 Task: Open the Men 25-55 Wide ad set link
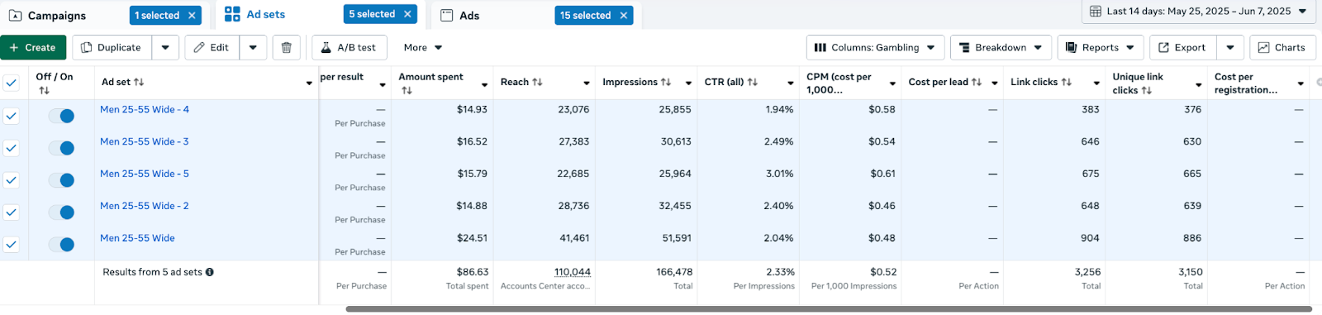coord(137,238)
